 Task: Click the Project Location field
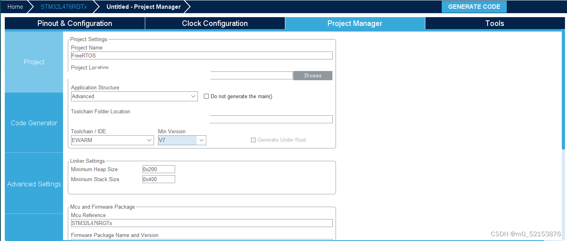pos(182,75)
